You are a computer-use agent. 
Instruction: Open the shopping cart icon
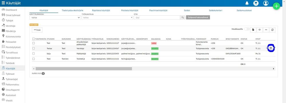[x=256, y=3]
